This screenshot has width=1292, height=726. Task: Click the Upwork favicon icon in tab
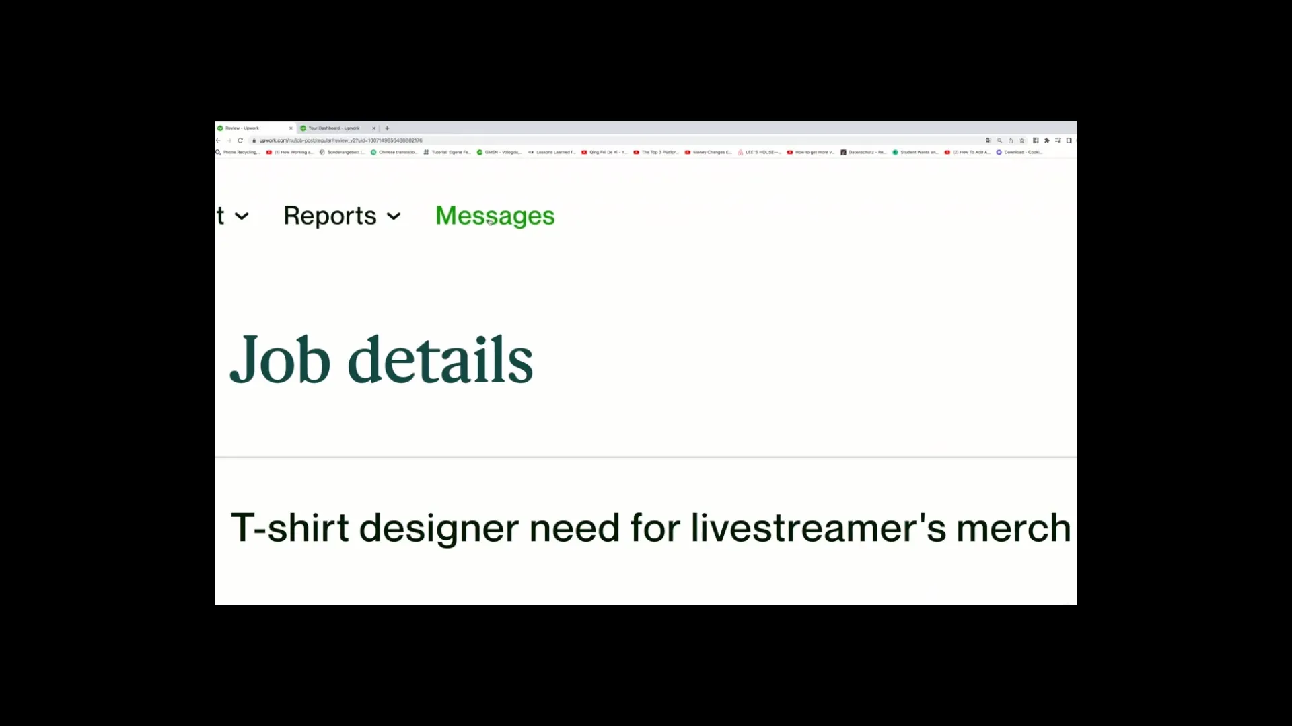220,128
